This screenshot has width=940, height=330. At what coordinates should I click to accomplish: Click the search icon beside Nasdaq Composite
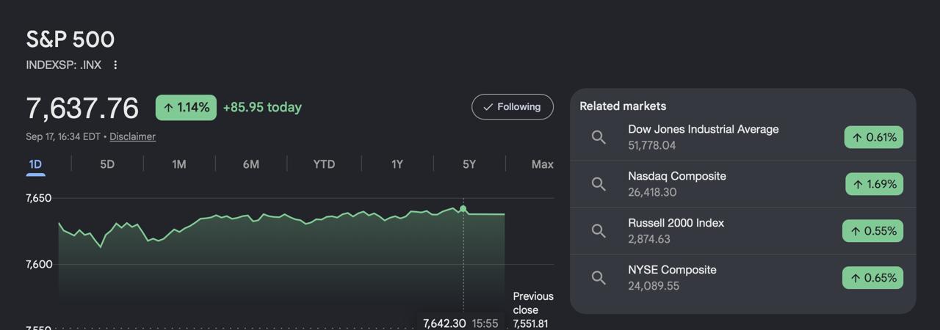pos(599,184)
